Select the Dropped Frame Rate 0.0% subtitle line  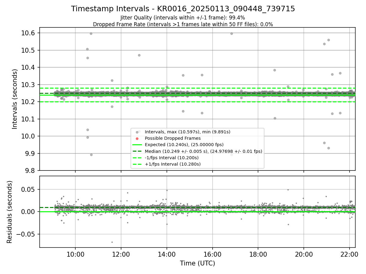tap(183, 24)
